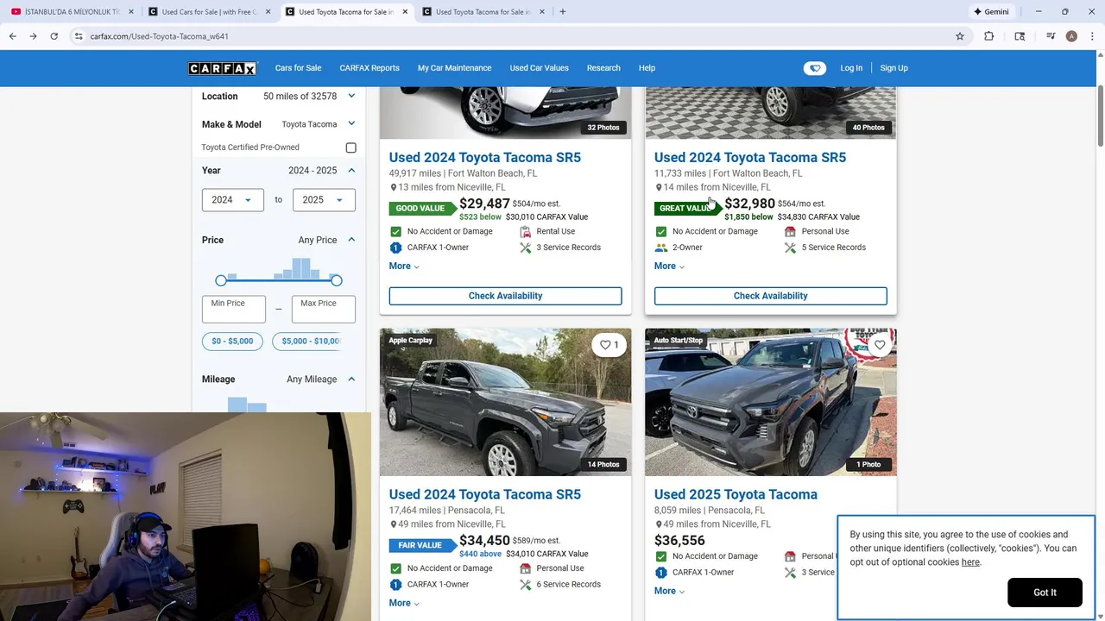1105x621 pixels.
Task: Click CARFAX 1-Owner badge on $29,487 listing
Action: point(395,248)
